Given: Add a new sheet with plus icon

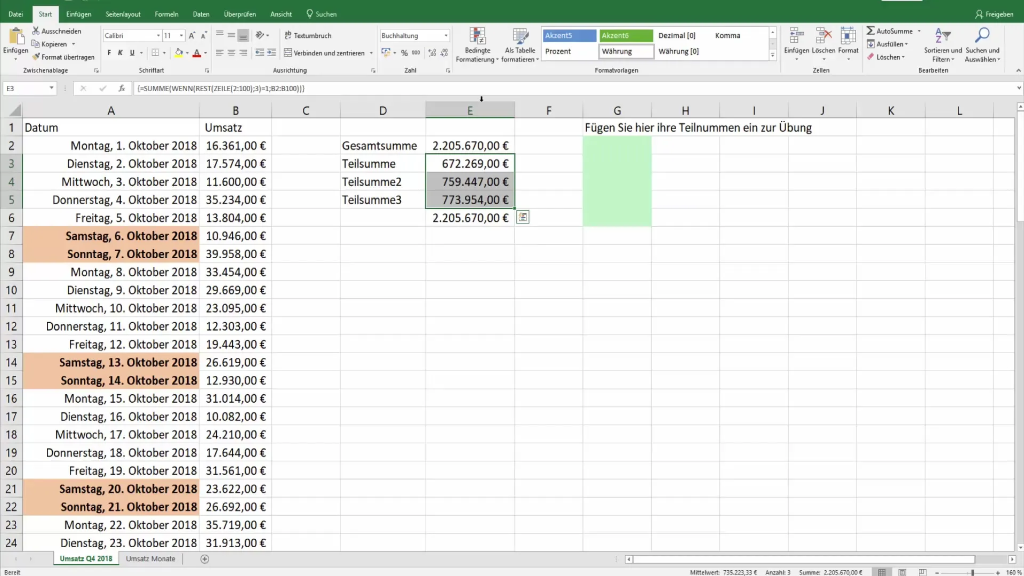Looking at the screenshot, I should [x=205, y=559].
